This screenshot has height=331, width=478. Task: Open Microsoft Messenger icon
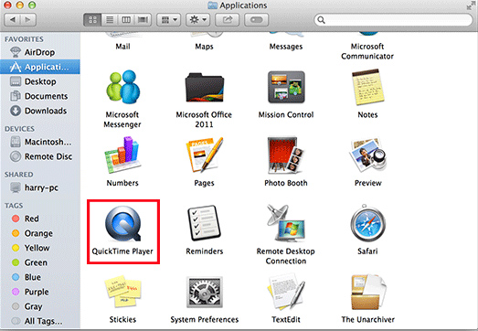122,87
